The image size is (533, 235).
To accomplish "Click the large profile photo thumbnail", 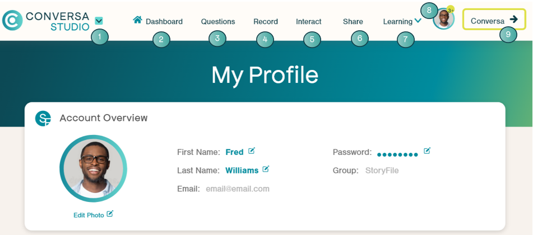I will pos(93,169).
